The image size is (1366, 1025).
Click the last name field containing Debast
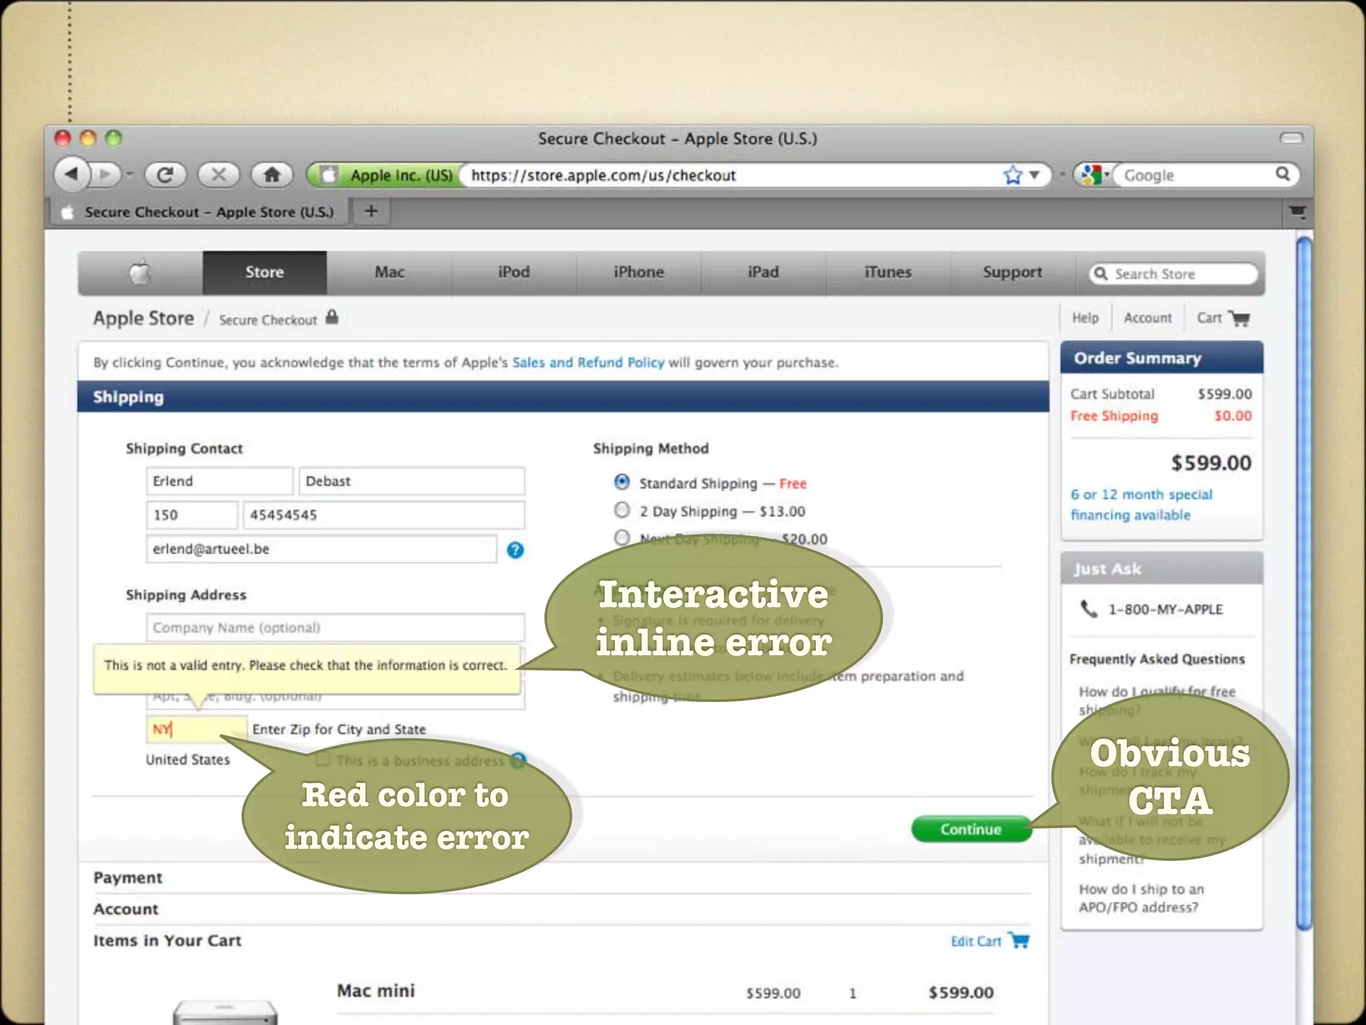pos(412,481)
